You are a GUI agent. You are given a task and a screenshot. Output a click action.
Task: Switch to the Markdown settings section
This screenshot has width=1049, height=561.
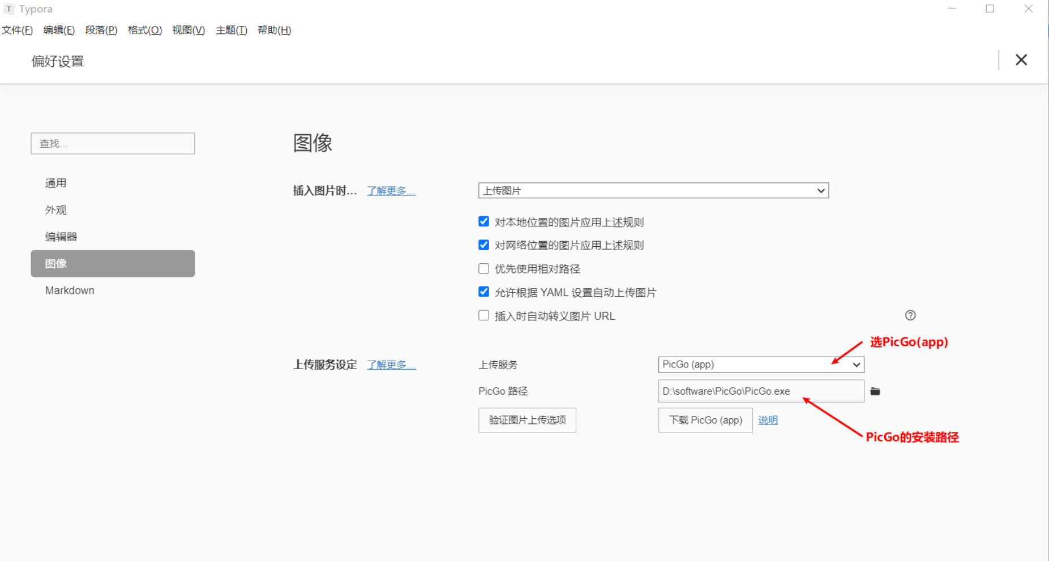[70, 290]
